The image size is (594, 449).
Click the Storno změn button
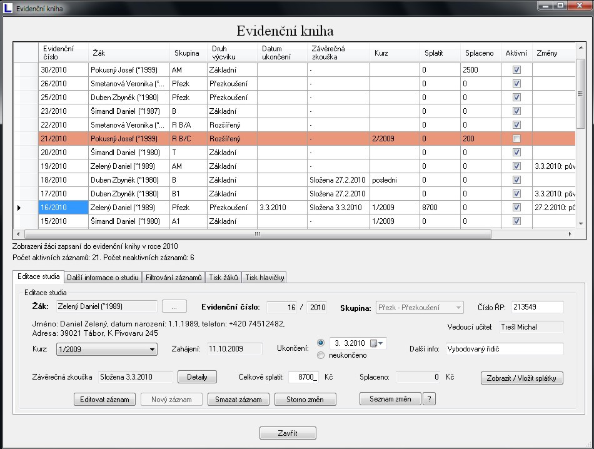coord(305,400)
